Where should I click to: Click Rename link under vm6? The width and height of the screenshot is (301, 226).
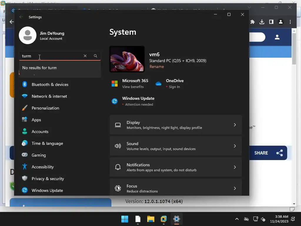point(157,67)
